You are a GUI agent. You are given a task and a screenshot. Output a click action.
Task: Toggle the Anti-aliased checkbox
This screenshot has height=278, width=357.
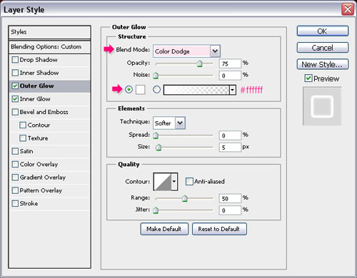point(189,182)
